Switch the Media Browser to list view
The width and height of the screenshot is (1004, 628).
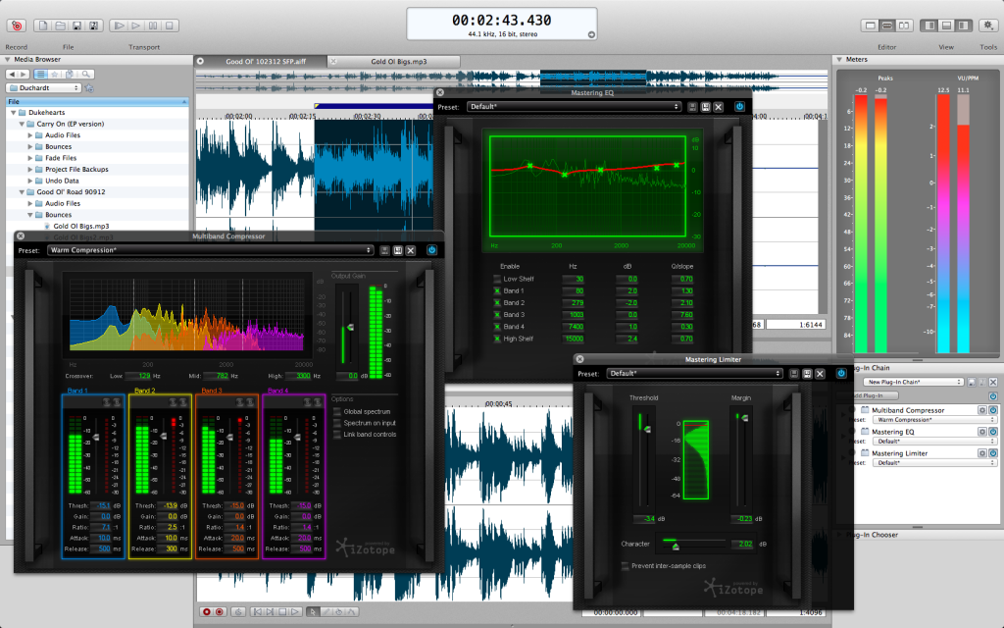coord(41,75)
